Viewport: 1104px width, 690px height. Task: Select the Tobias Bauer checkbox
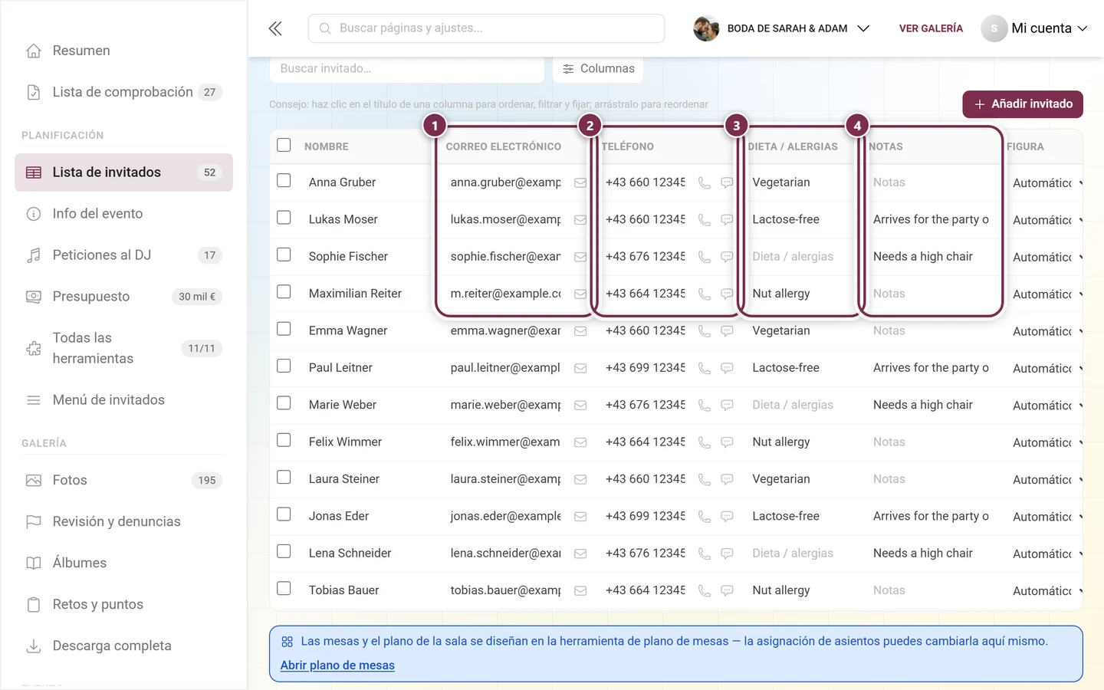pyautogui.click(x=284, y=588)
